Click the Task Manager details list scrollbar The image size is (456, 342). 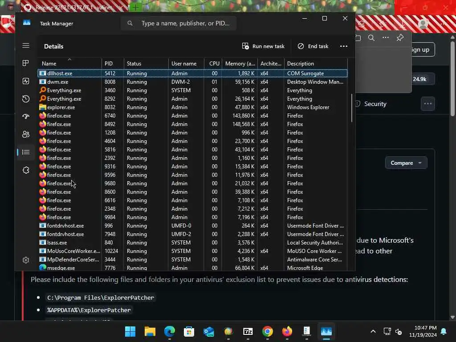352,108
